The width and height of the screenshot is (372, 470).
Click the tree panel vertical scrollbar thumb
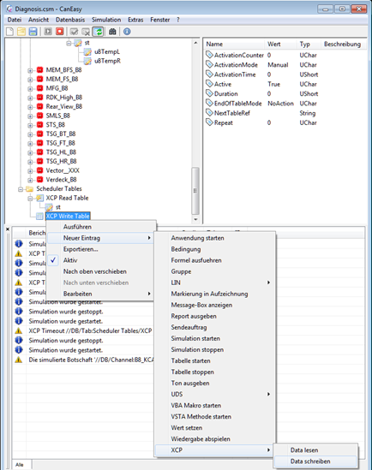point(195,191)
